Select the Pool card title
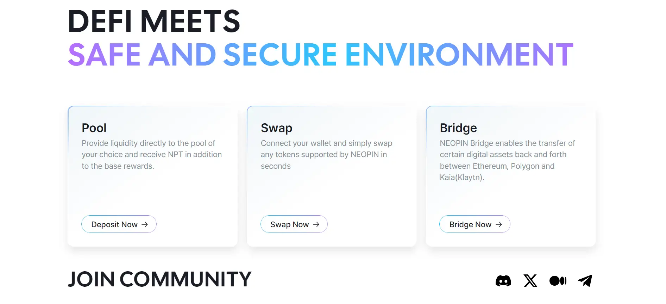 coord(94,128)
